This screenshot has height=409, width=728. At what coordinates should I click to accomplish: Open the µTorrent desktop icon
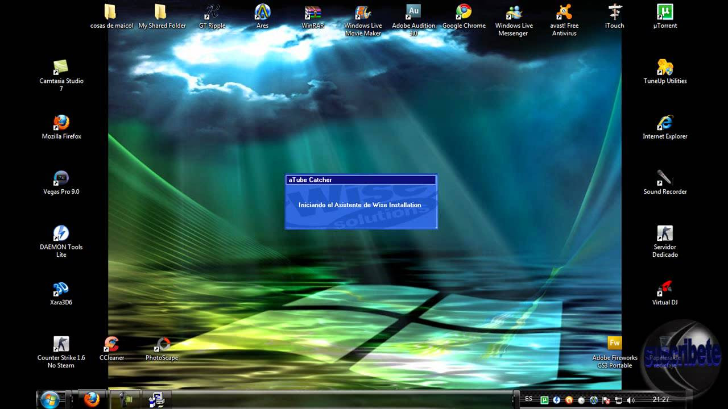point(665,16)
